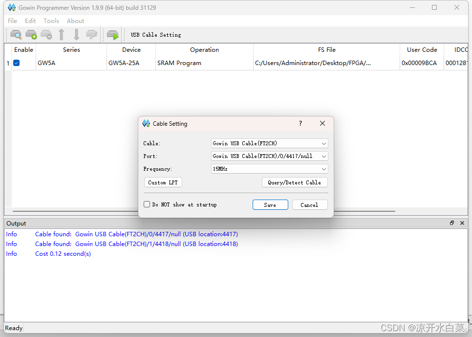472x337 pixels.
Task: Click the Program/Configure run toolbar icon
Action: (113, 35)
